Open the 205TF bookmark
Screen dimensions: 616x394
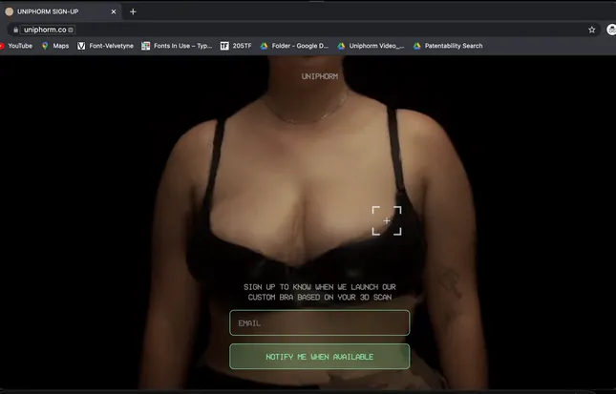pyautogui.click(x=236, y=46)
